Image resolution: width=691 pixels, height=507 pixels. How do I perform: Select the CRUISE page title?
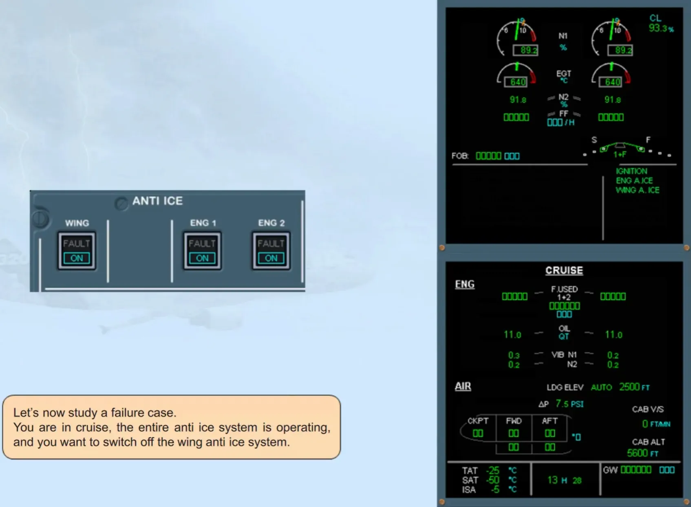coord(564,270)
